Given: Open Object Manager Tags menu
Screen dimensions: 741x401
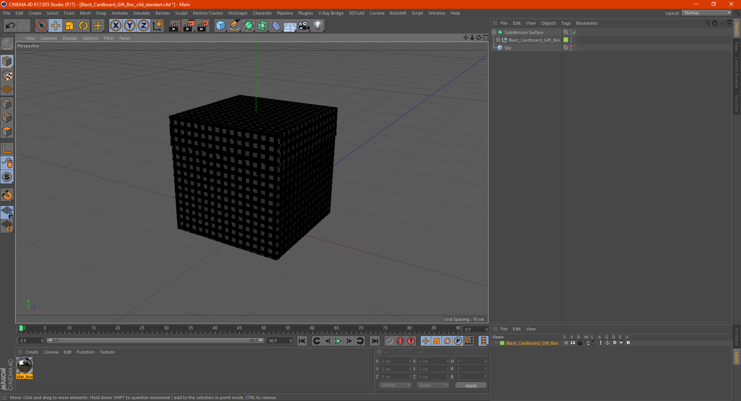Looking at the screenshot, I should pyautogui.click(x=566, y=23).
